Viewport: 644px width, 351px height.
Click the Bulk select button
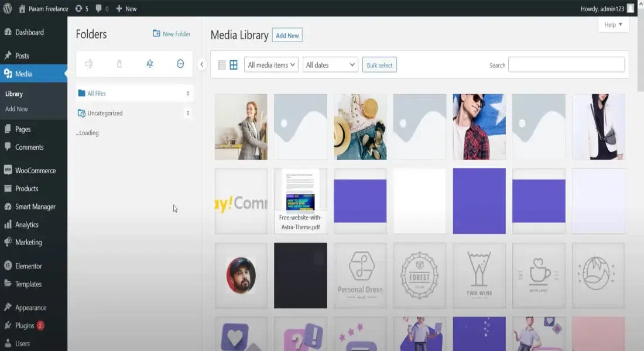tap(379, 65)
